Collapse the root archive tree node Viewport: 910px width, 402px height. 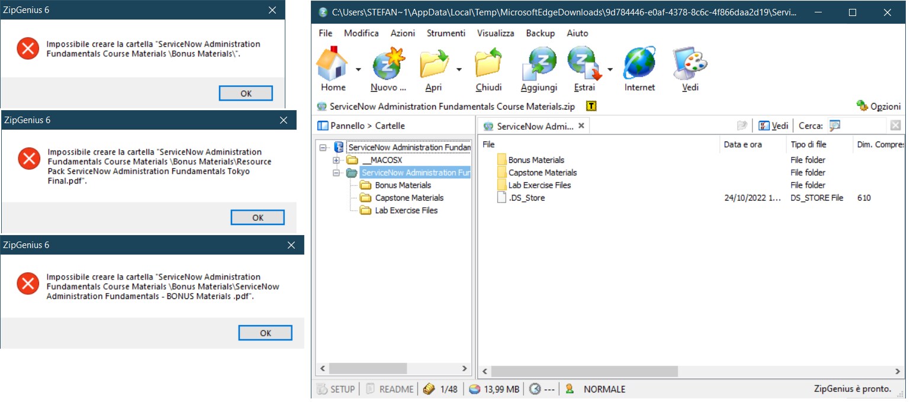[x=323, y=147]
